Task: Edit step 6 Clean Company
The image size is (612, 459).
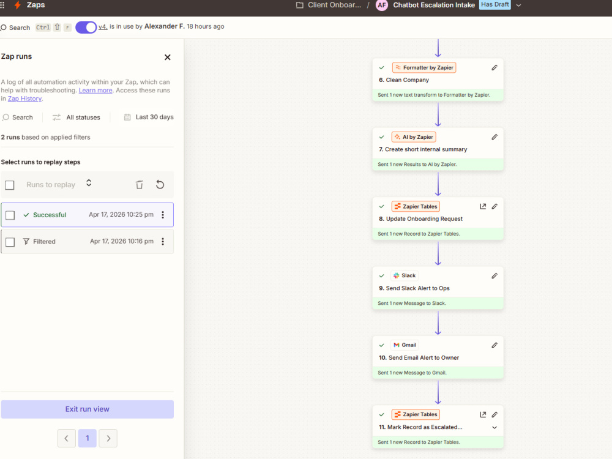Action: click(494, 67)
